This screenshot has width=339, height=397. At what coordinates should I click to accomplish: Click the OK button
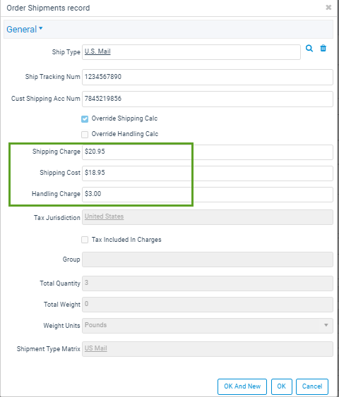[x=282, y=386]
